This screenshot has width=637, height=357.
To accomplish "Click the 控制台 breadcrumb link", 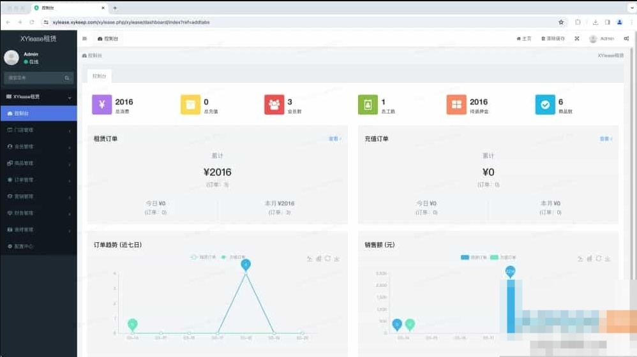I will click(92, 55).
